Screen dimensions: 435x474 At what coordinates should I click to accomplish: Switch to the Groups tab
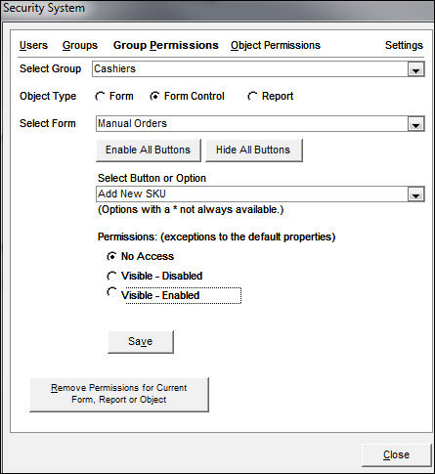coord(80,45)
